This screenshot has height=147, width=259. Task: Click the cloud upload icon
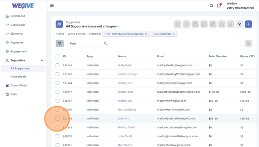[239, 24]
